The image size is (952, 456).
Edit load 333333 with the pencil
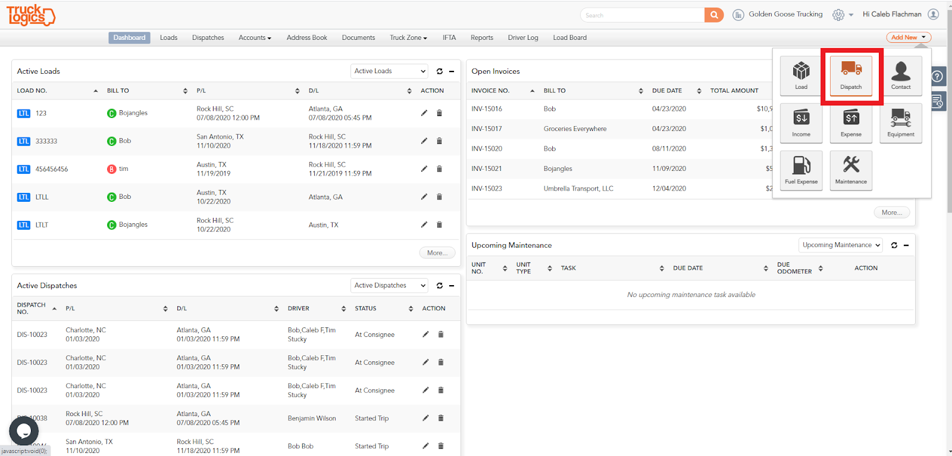point(424,141)
